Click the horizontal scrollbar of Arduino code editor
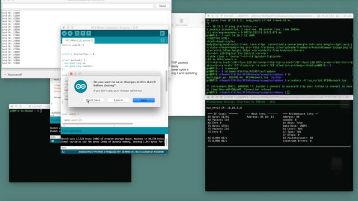 [x=98, y=124]
